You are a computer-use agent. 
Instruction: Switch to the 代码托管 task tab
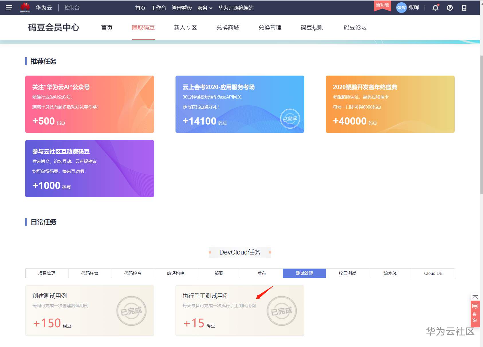point(90,273)
